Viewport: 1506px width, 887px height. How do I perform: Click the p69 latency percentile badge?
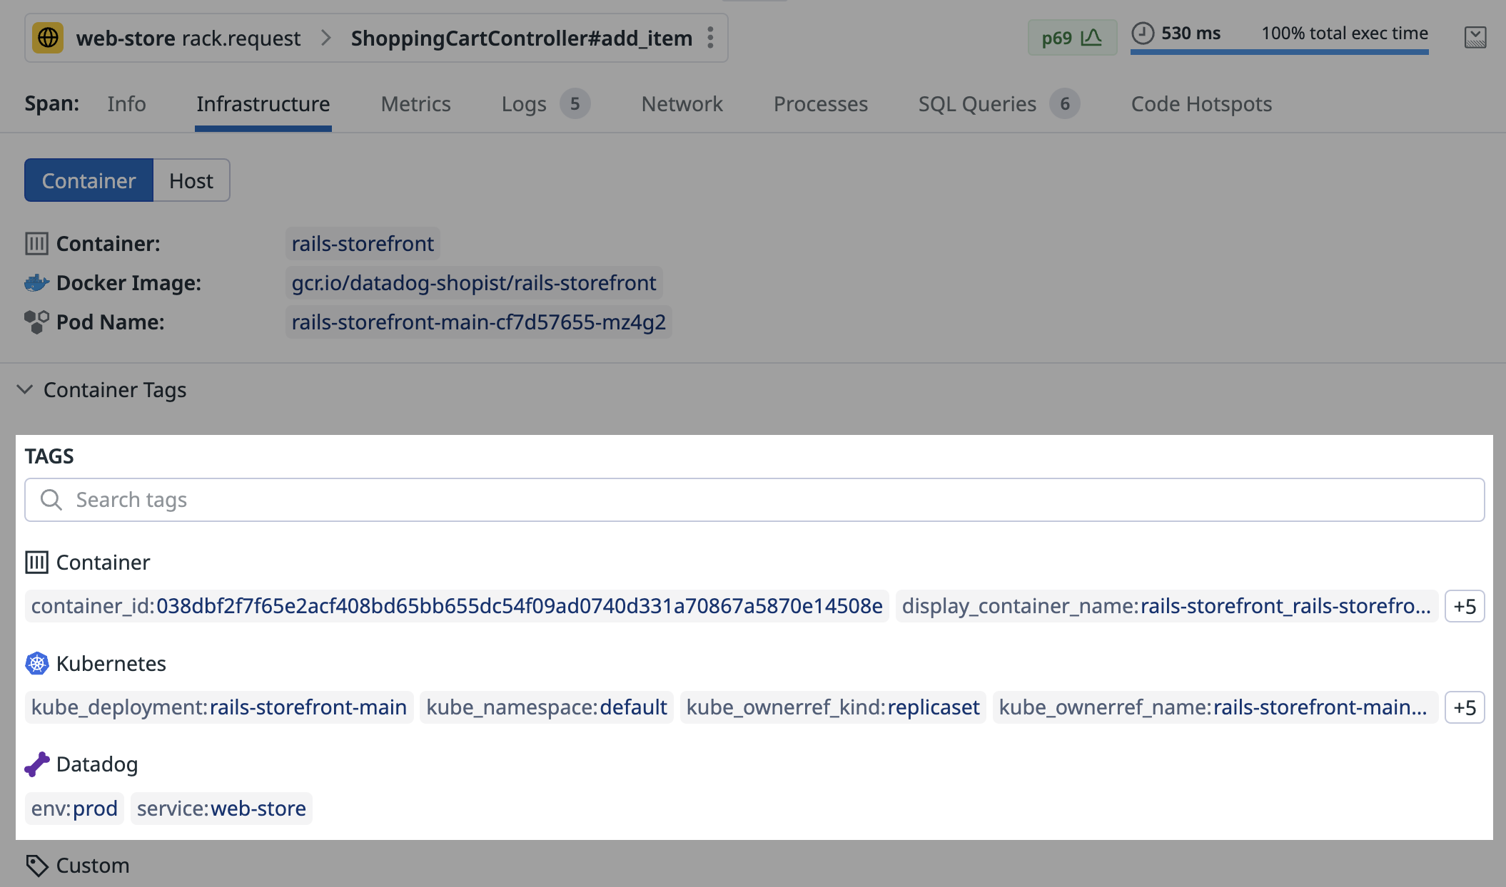[1072, 38]
